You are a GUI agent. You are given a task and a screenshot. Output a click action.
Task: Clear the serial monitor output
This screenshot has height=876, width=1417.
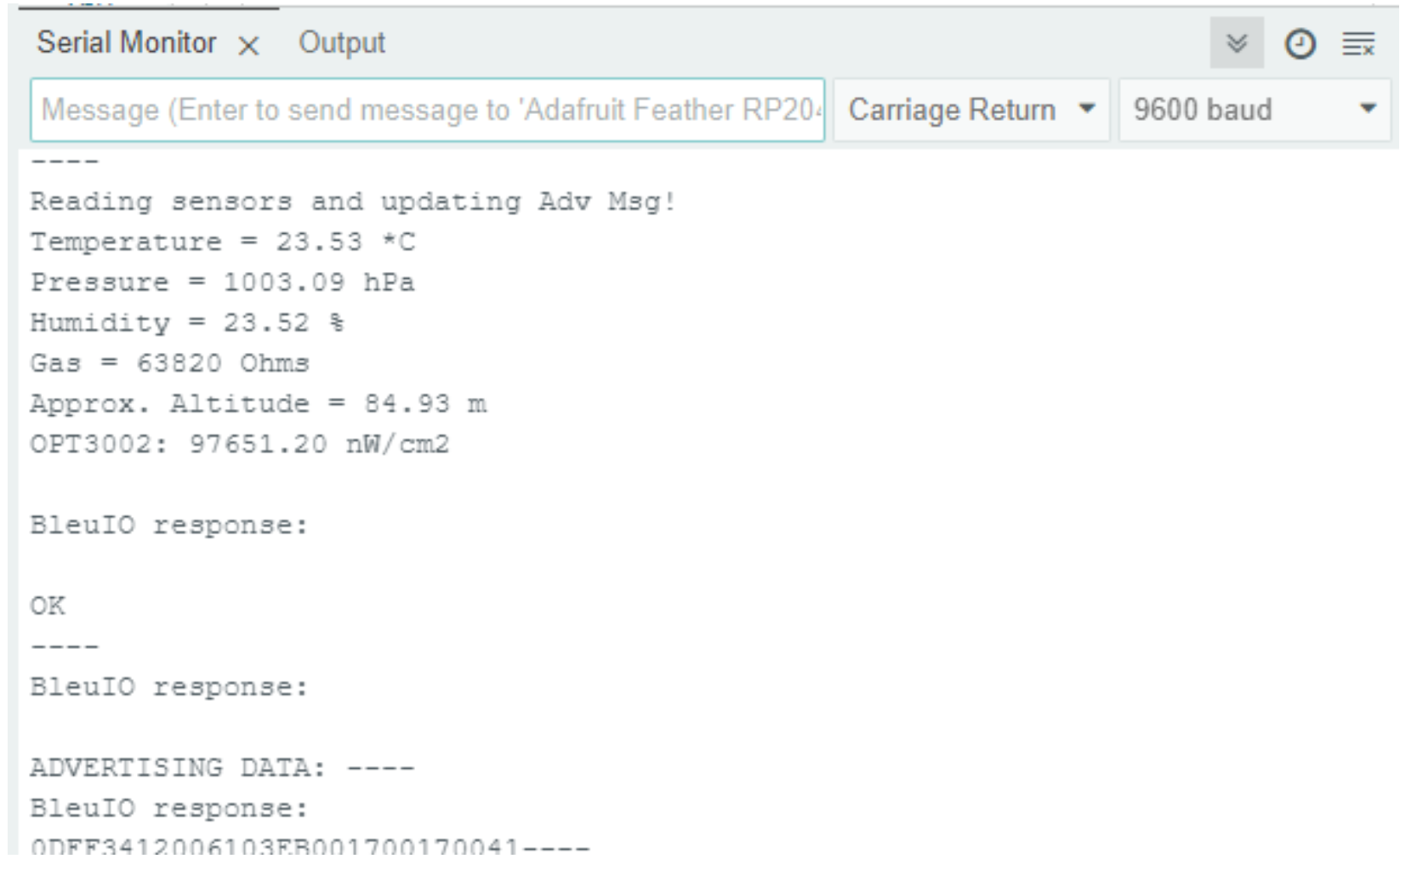click(x=1358, y=44)
